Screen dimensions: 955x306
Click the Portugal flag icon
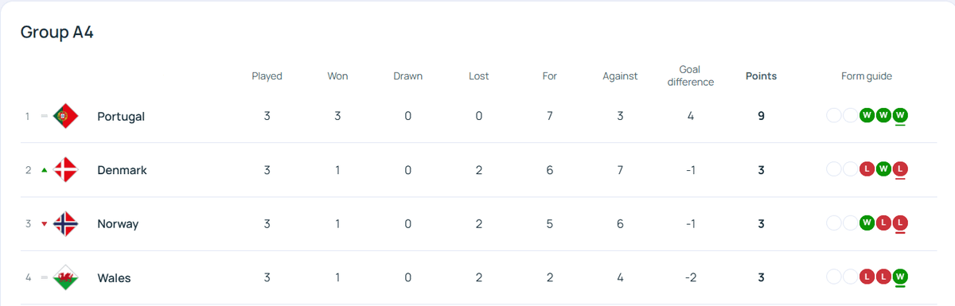(x=65, y=116)
